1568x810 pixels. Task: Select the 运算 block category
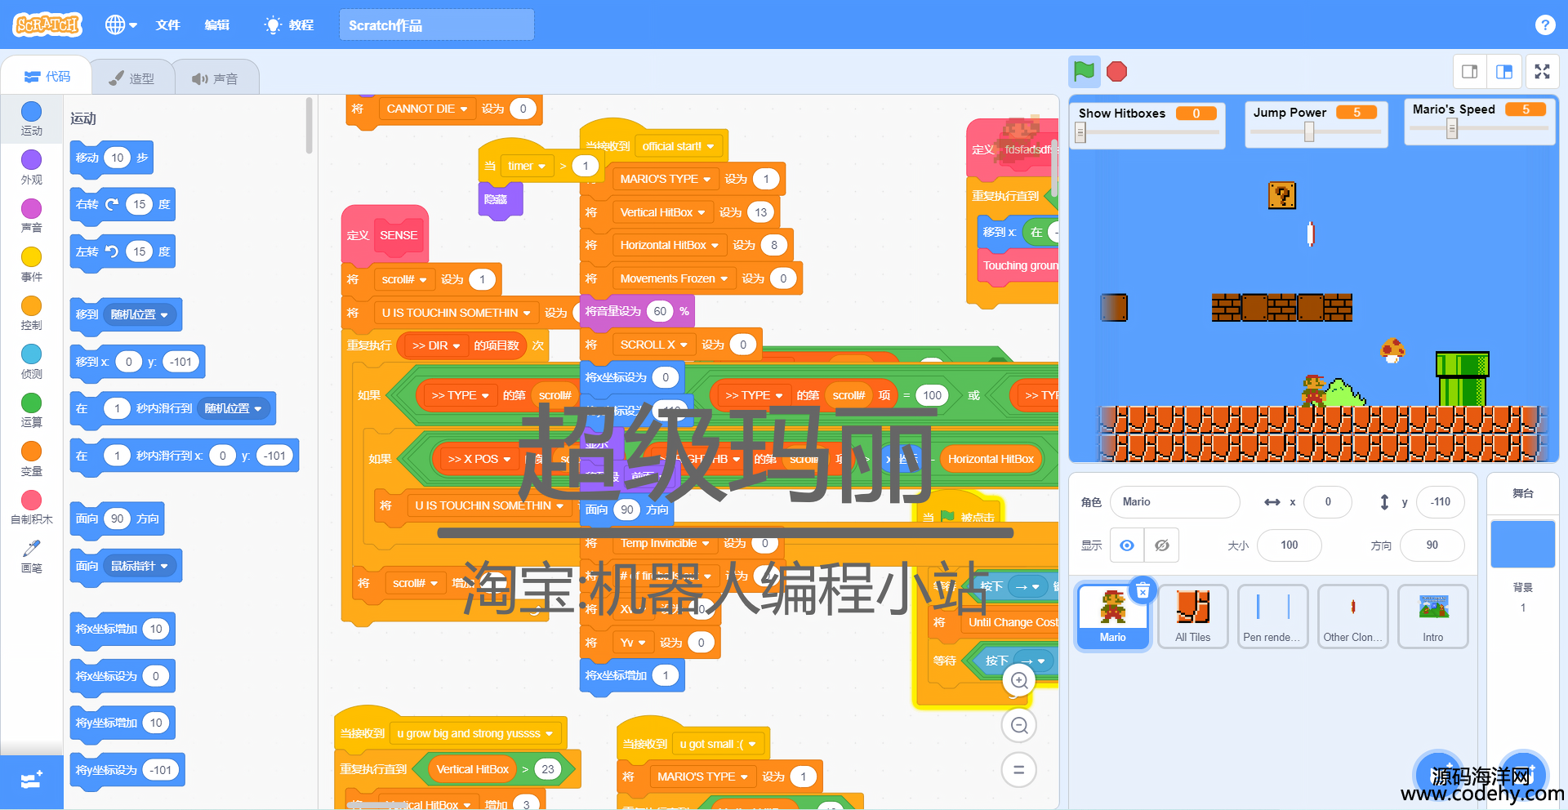[31, 410]
